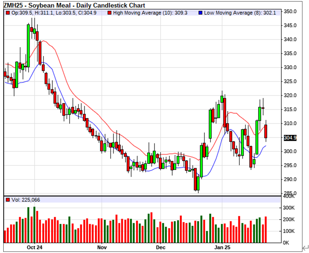Click the tall green candle peaking near 345
Image resolution: width=309 pixels, height=253 pixels.
(28, 46)
